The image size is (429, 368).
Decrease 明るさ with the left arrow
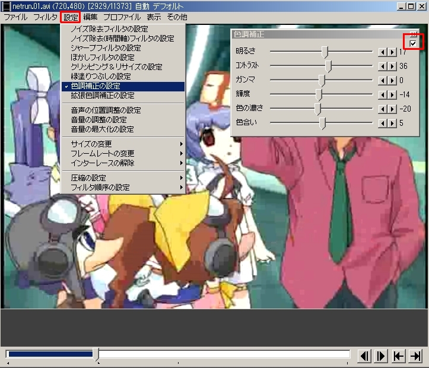[383, 52]
